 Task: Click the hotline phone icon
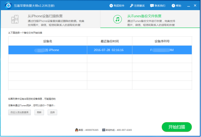click(103, 130)
